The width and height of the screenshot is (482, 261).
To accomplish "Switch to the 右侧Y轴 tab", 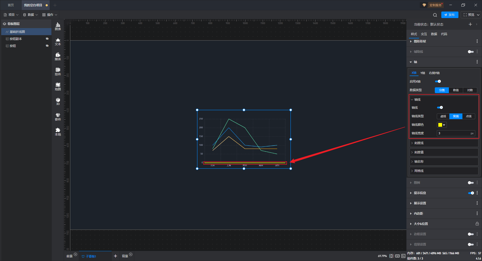I will (434, 73).
